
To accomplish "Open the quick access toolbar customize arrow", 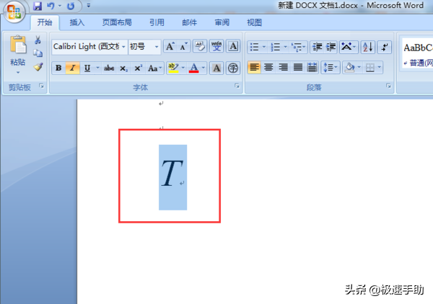I will tap(88, 5).
